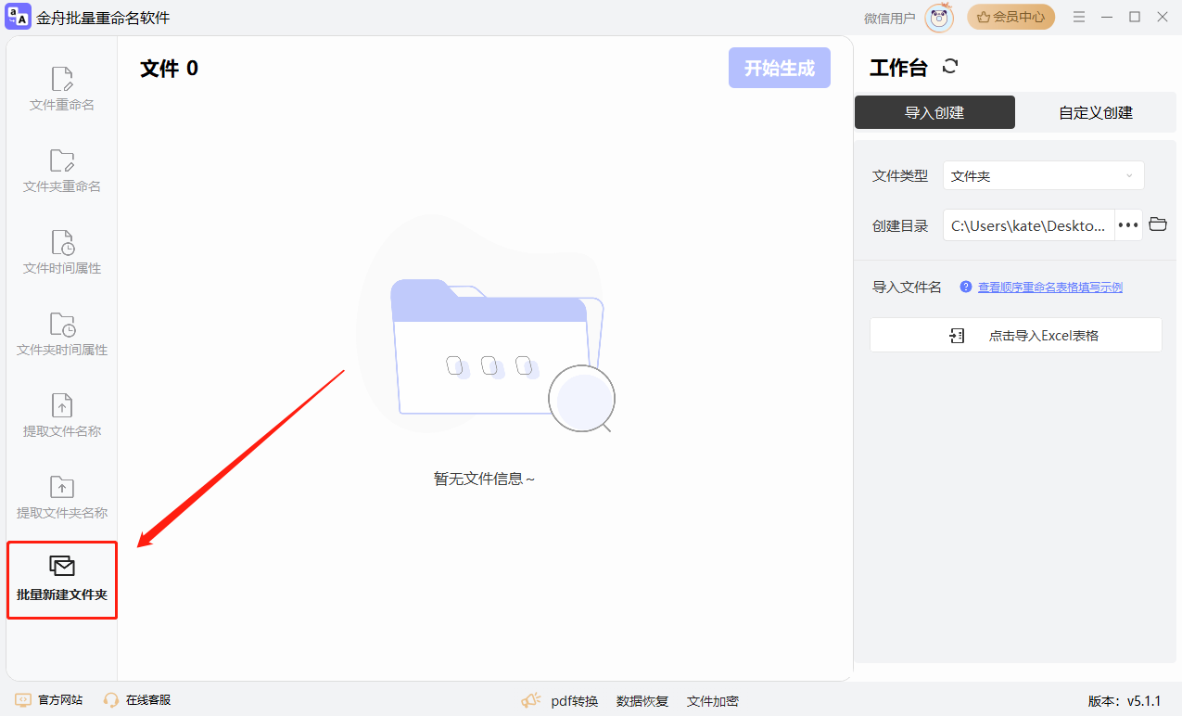
Task: Close the 金舟批量重命名软件 window
Action: click(1162, 17)
